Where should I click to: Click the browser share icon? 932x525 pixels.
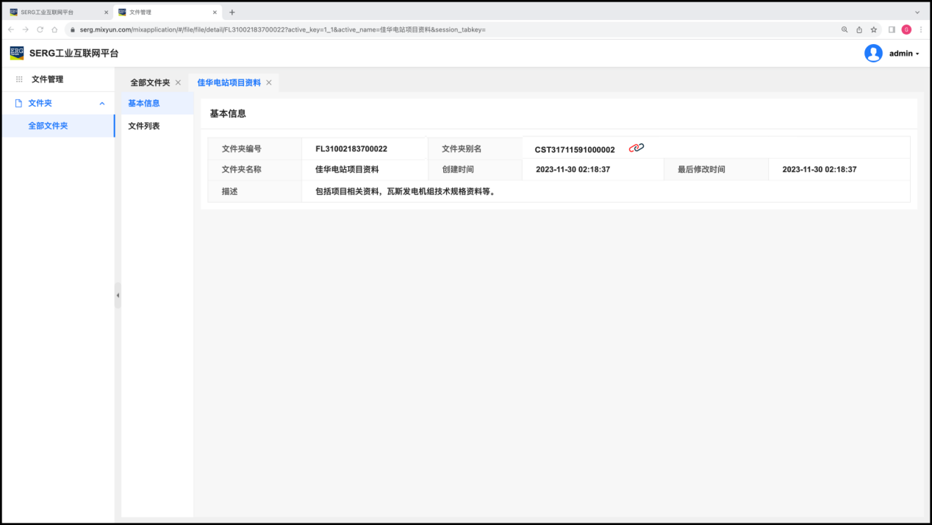(x=859, y=29)
